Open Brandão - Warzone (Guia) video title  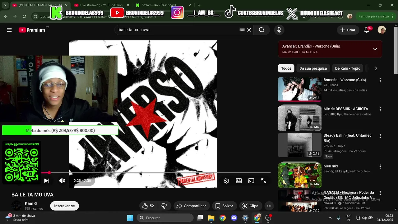pyautogui.click(x=345, y=80)
